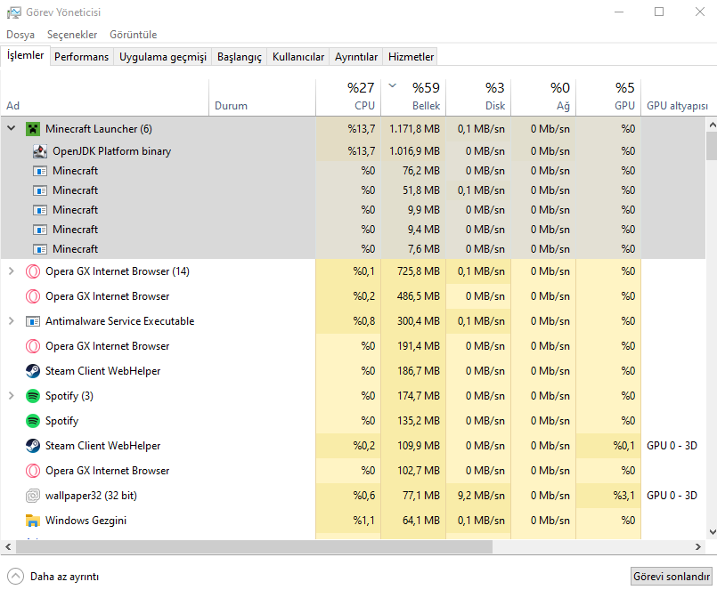Switch to the Performans tab
Image resolution: width=717 pixels, height=598 pixels.
81,57
